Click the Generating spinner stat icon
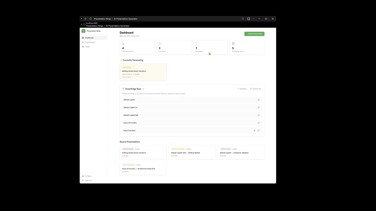This screenshot has height=211, width=376. 197,44
